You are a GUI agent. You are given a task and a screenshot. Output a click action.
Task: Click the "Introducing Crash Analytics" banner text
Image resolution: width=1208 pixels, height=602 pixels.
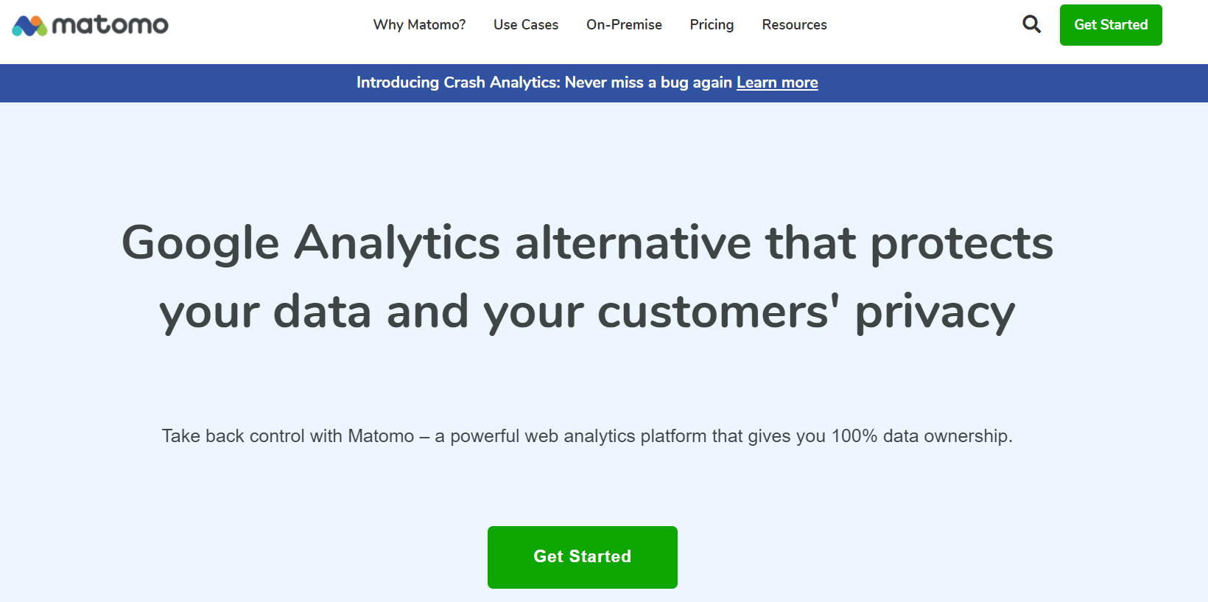tap(458, 83)
